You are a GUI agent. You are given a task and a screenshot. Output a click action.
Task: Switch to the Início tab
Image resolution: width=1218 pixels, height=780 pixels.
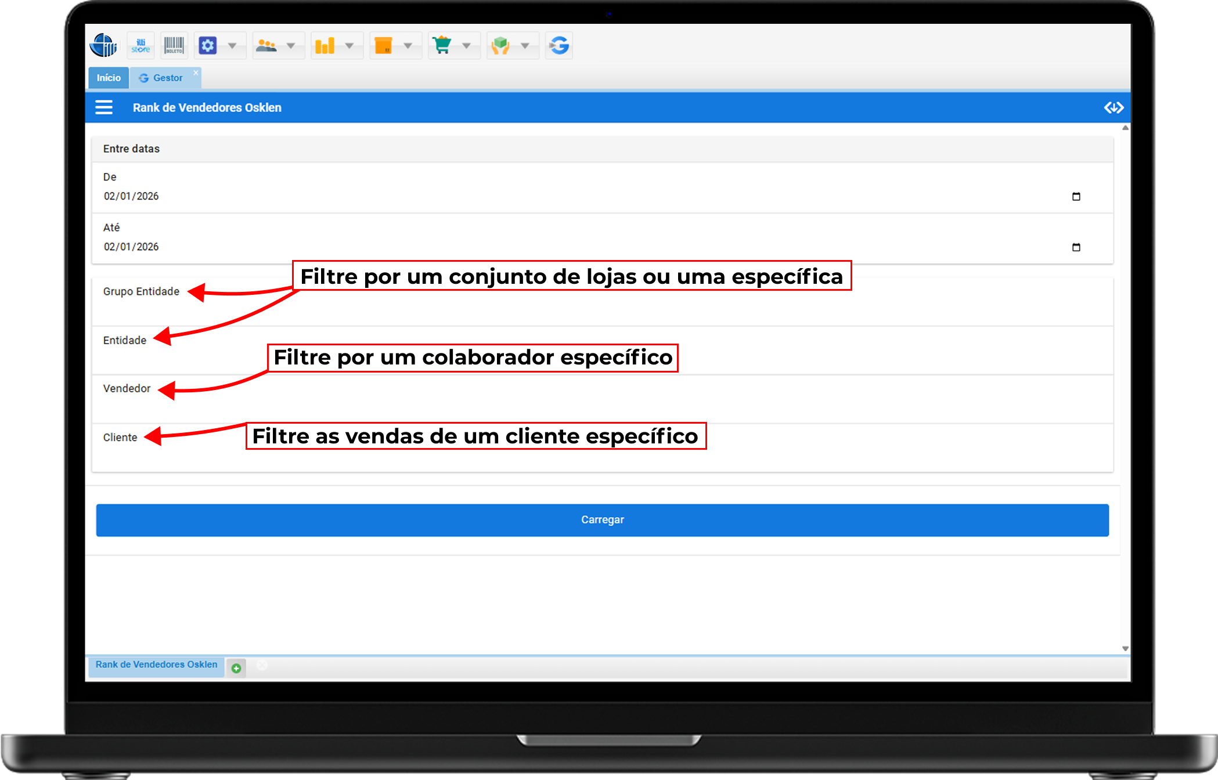coord(109,78)
